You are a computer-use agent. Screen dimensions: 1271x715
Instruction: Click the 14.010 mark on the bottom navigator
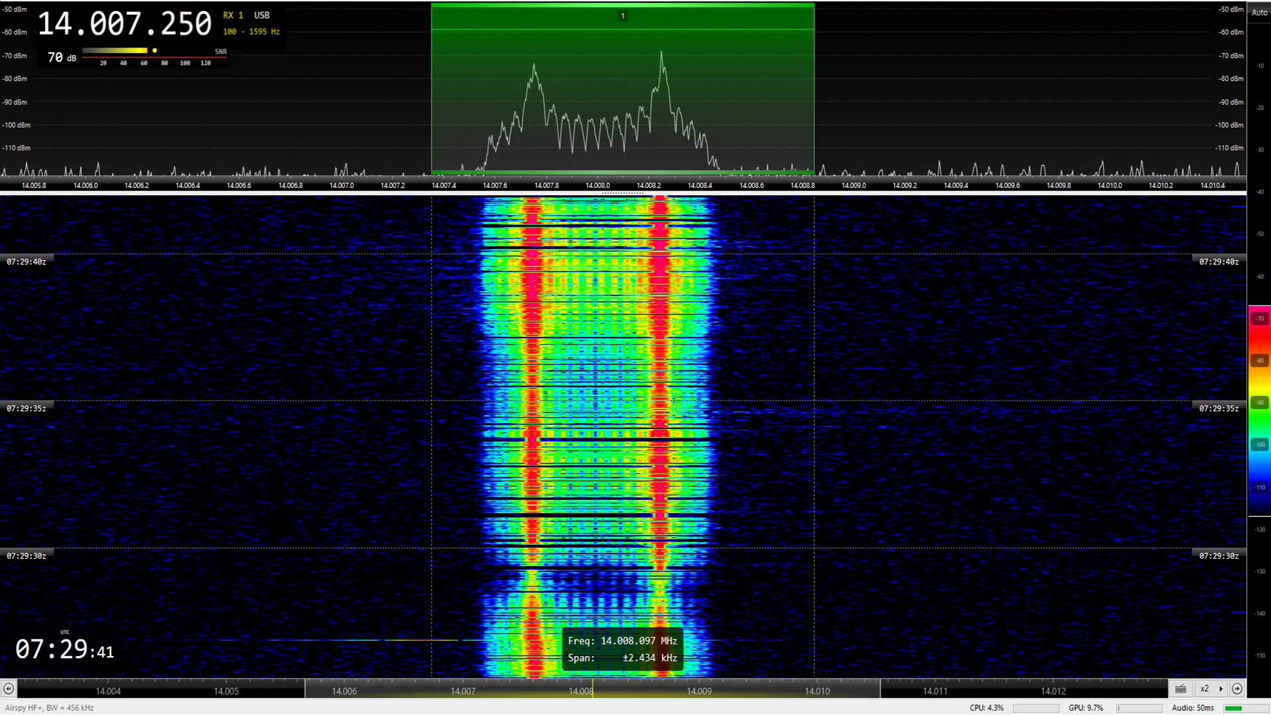coord(817,691)
